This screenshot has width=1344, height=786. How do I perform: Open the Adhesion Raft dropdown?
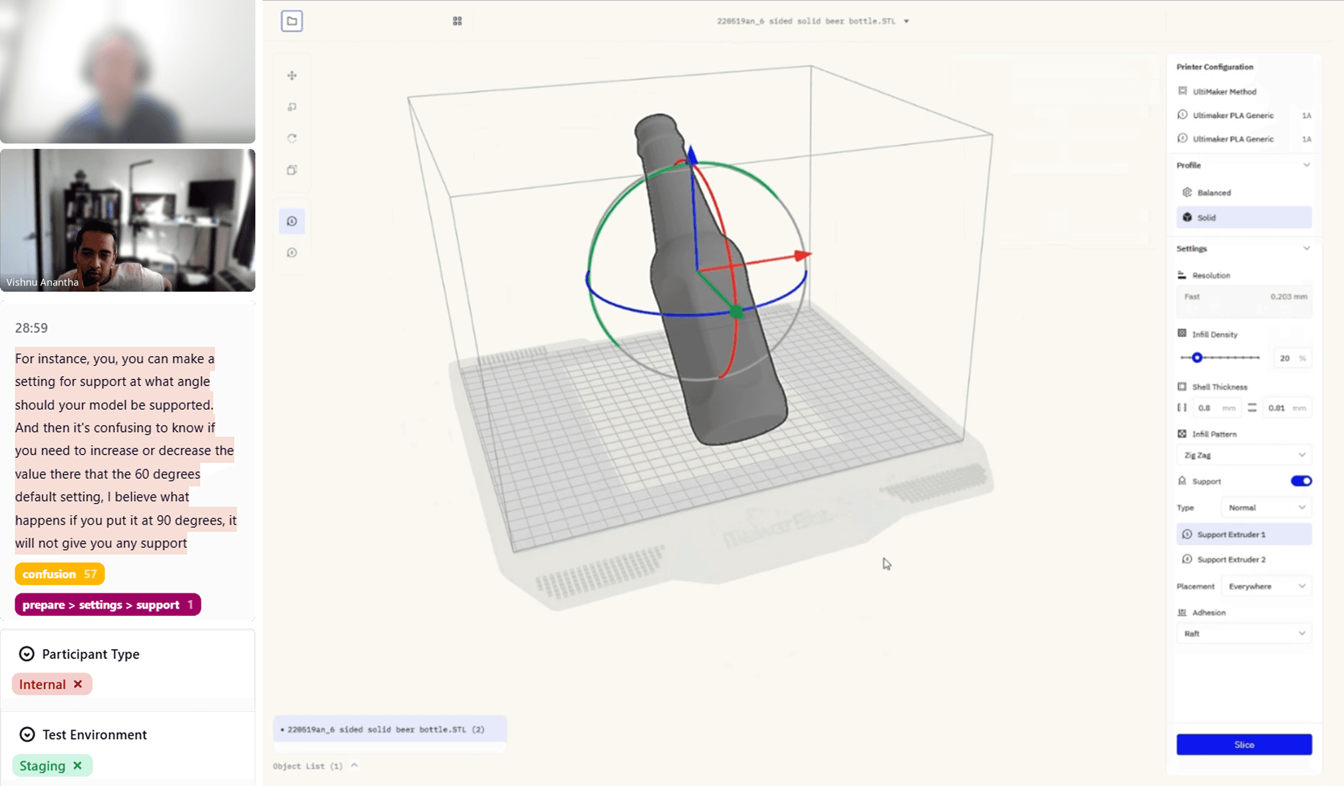coord(1244,634)
